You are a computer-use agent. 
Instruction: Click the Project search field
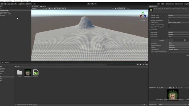[120, 64]
